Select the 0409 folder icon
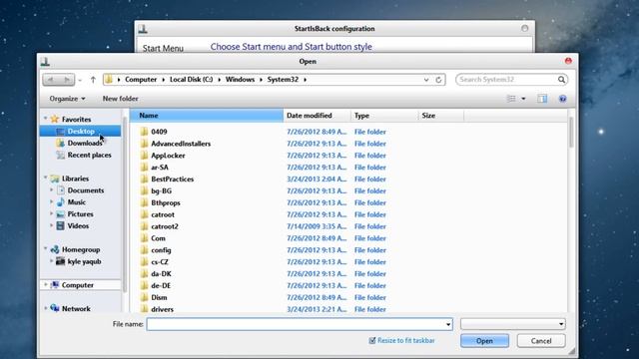Image resolution: width=639 pixels, height=359 pixels. coord(144,132)
